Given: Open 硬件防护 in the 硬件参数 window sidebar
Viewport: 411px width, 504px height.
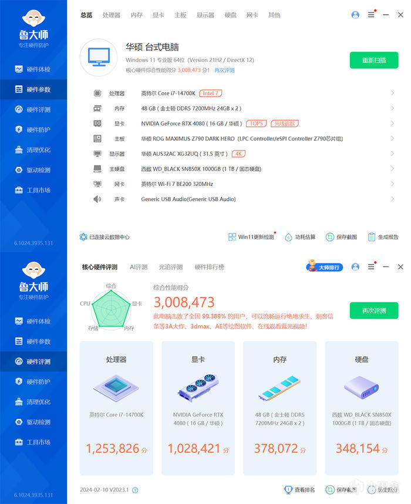Looking at the screenshot, I should coord(33,129).
